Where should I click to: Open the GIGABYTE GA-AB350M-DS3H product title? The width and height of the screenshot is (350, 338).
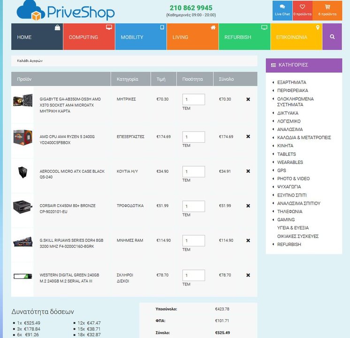(x=70, y=105)
